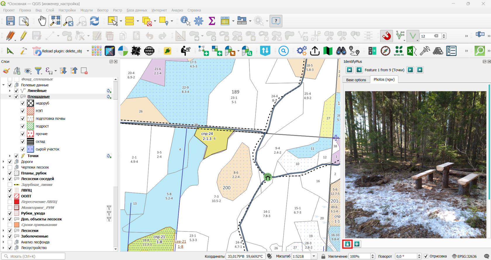Expand the Лесосеки соседей group
This screenshot has width=491, height=260.
tap(4, 179)
